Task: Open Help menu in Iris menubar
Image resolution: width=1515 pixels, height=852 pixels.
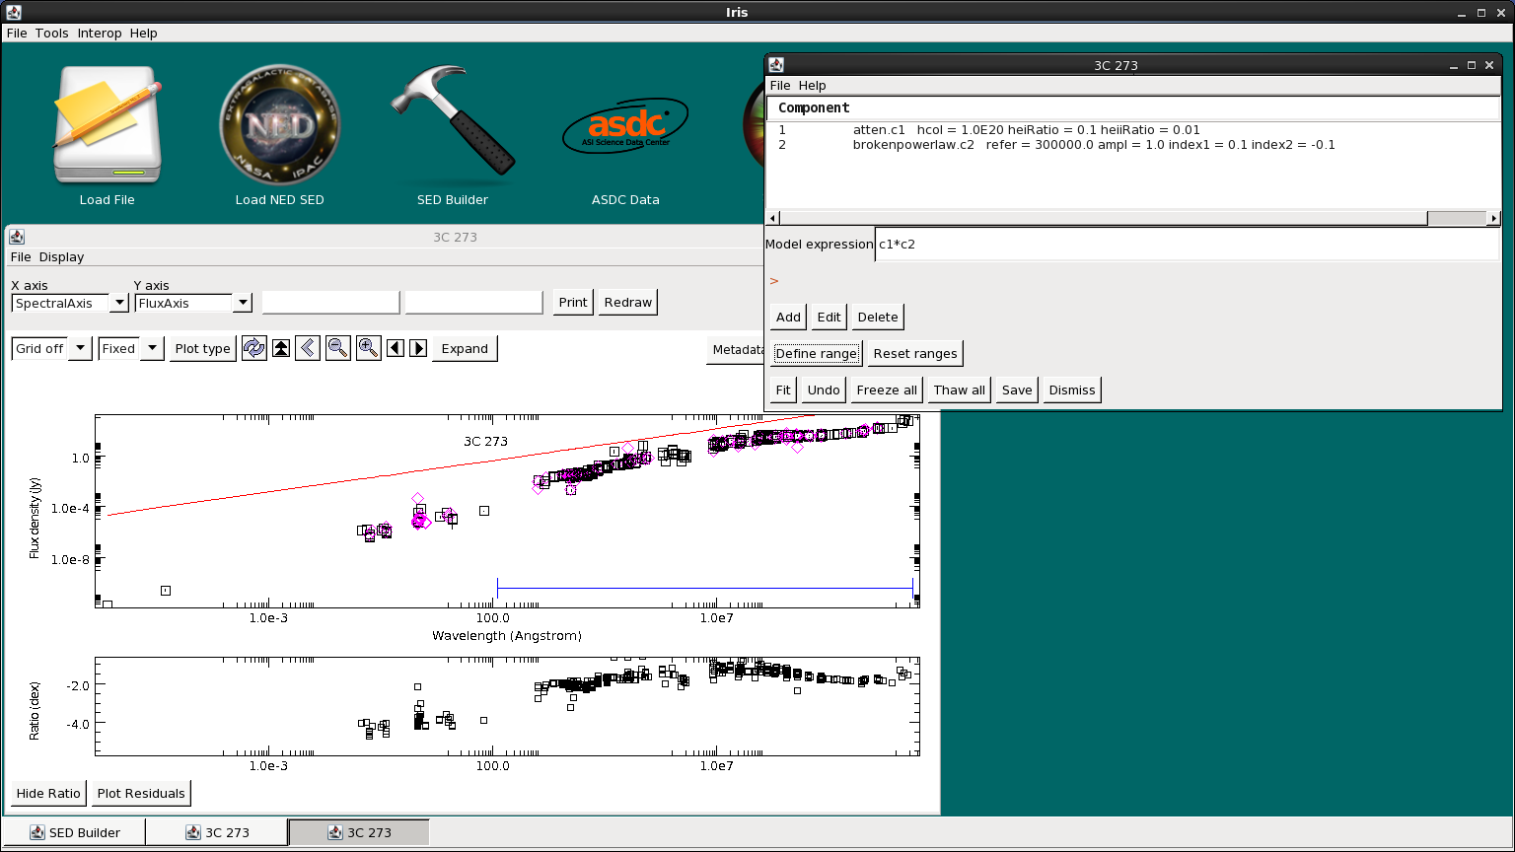Action: pyautogui.click(x=144, y=33)
